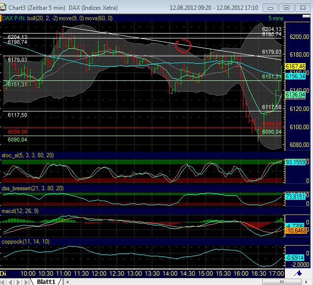Click the 6120,00 price axis label
Screen dimensions: 313x285
pos(299,109)
